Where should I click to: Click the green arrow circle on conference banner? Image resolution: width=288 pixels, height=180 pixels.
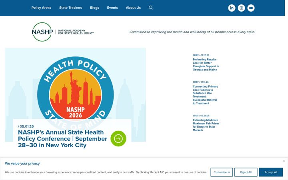pos(118,139)
